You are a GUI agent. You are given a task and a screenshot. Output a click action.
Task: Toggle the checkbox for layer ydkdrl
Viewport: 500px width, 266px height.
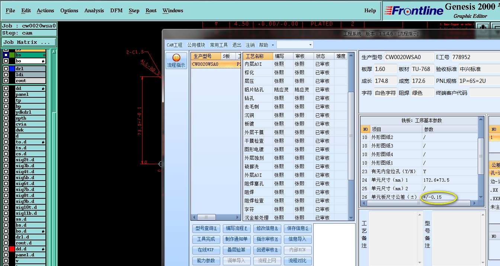6,112
